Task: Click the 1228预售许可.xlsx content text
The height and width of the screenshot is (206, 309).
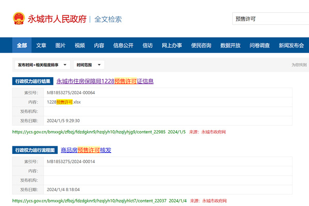Action: pyautogui.click(x=64, y=102)
